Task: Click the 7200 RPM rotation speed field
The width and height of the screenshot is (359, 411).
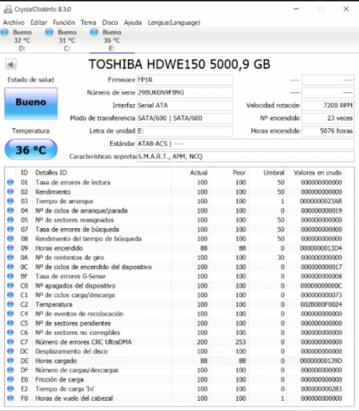Action: [328, 106]
